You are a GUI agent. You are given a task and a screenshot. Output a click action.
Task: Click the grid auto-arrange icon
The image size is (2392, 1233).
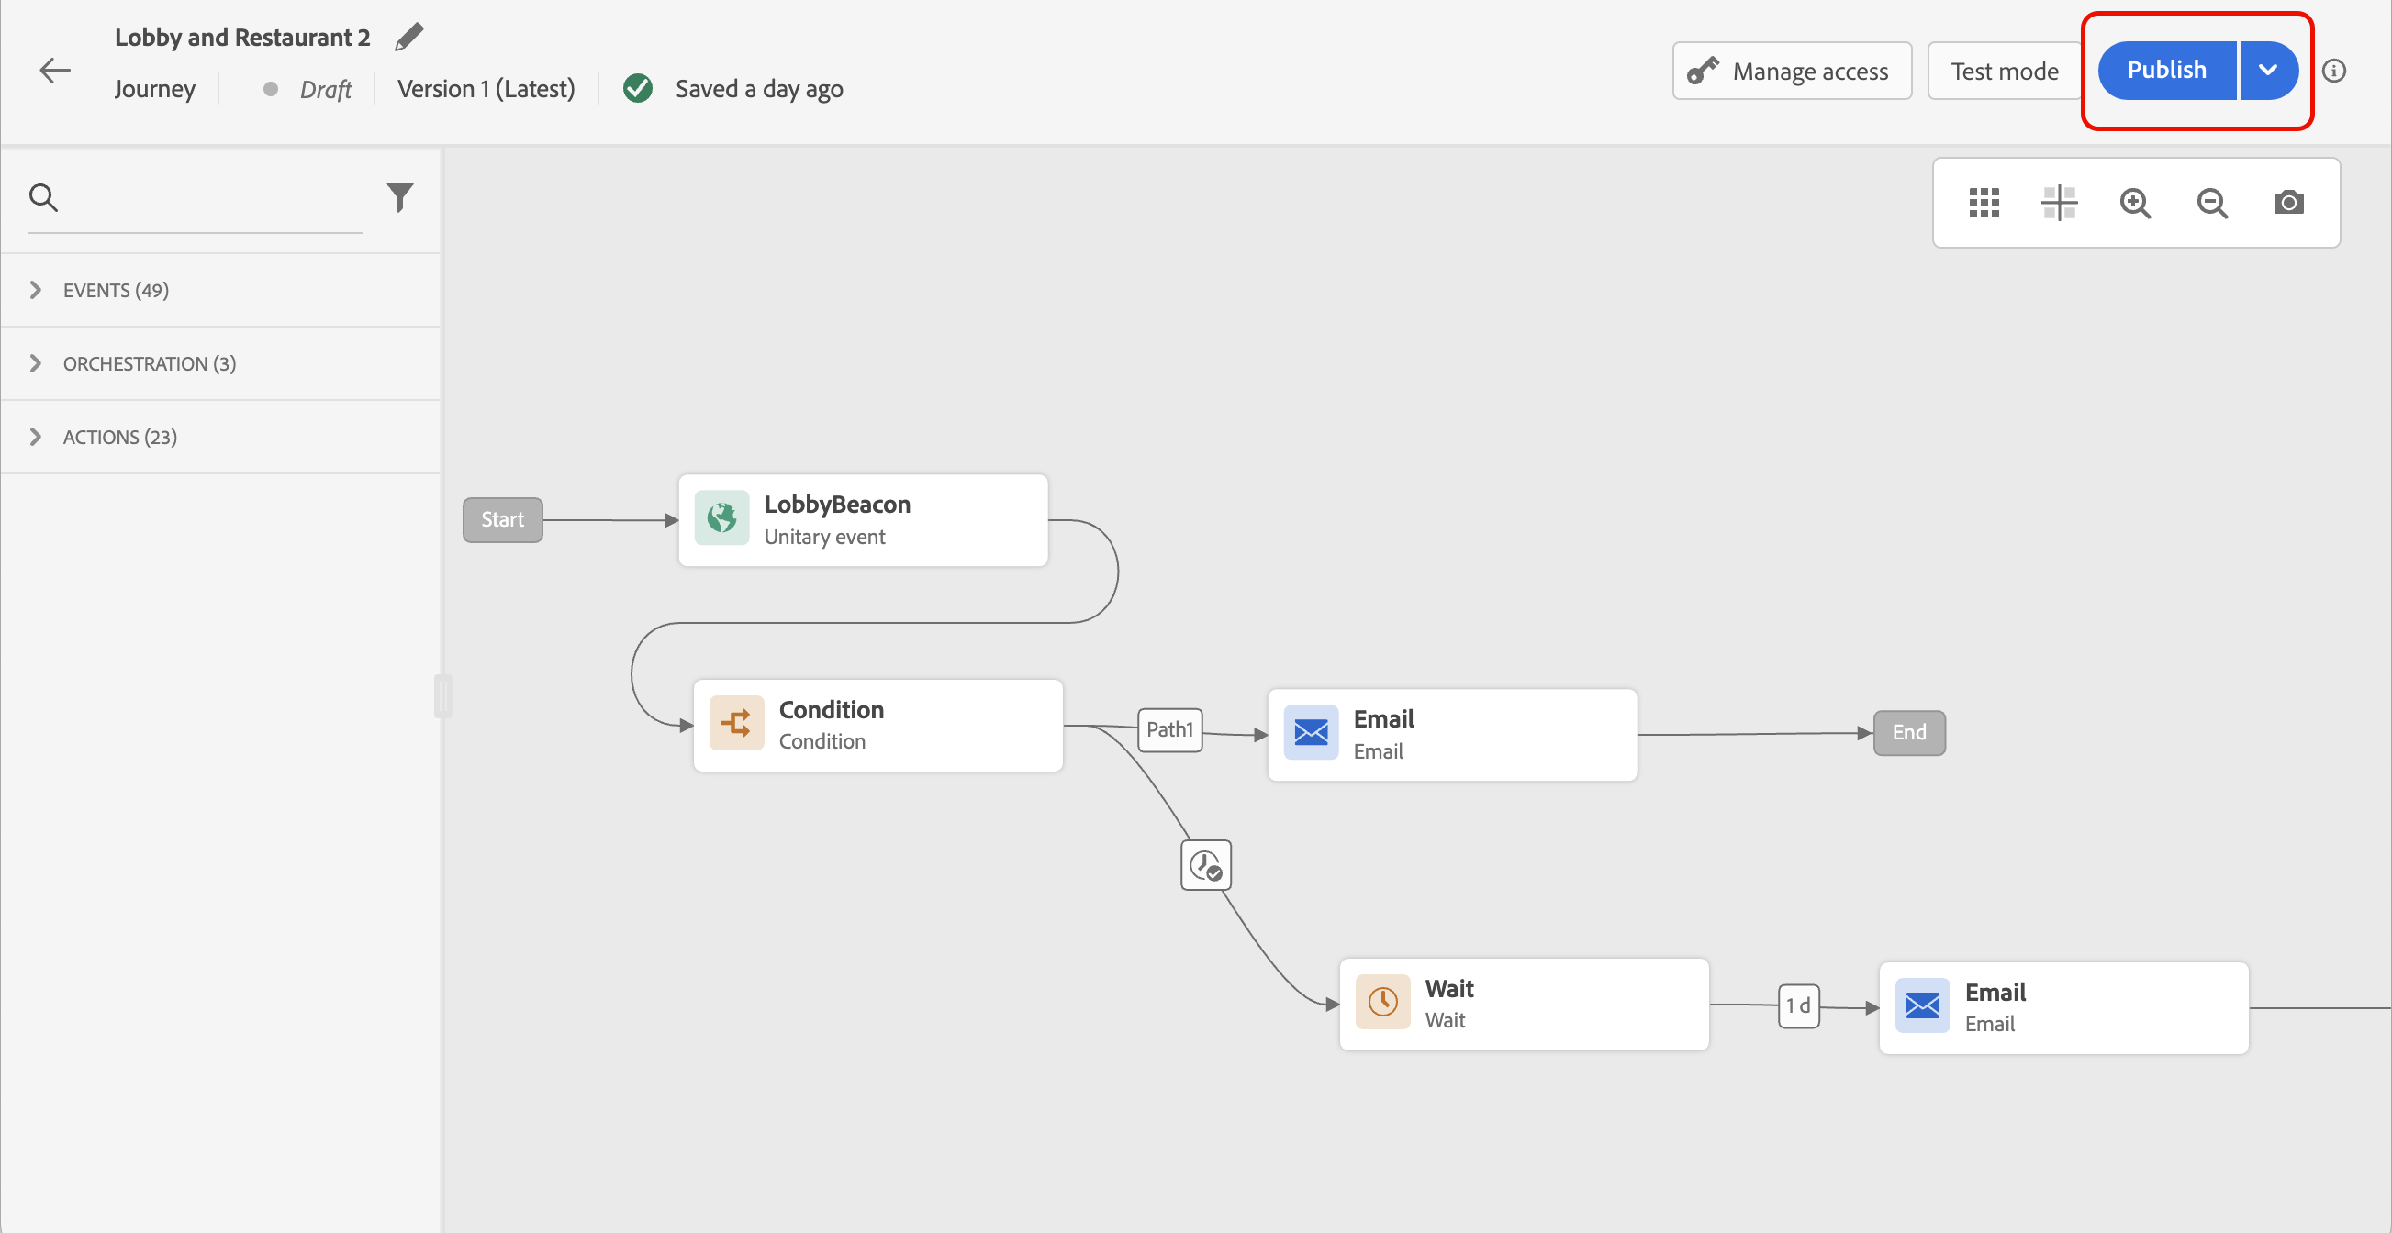1984,202
